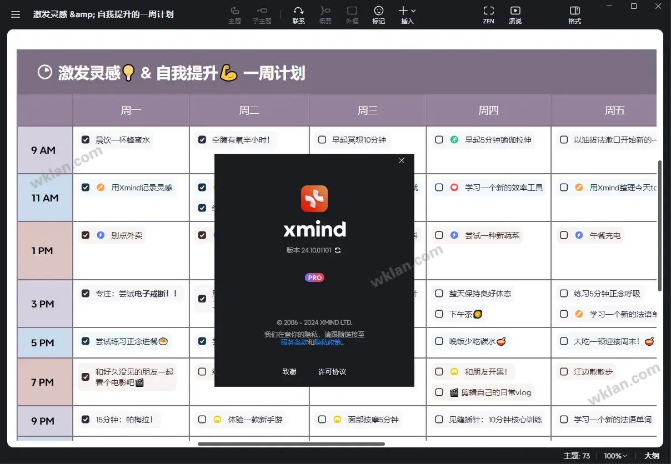Select the 11 AM row header
This screenshot has width=671, height=464.
(44, 198)
